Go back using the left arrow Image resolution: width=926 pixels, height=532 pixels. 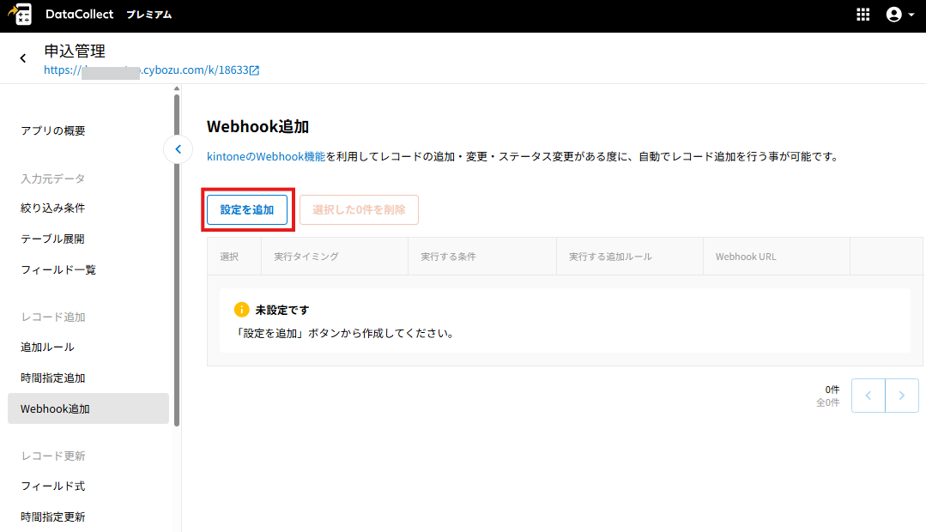tap(23, 58)
